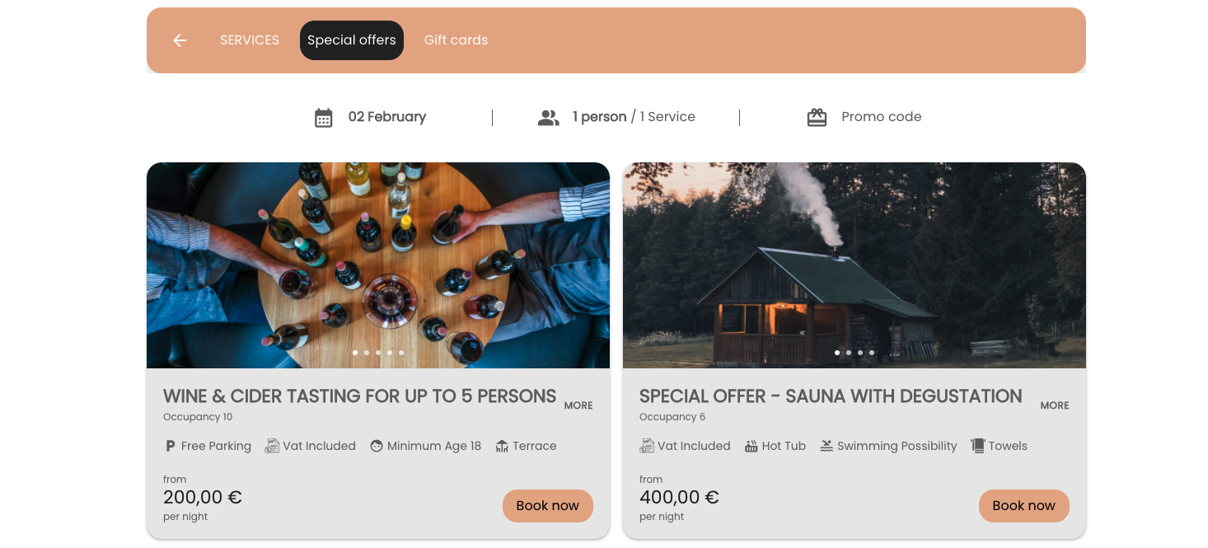Image resolution: width=1208 pixels, height=548 pixels.
Task: Select second carousel dot on wine image
Action: (367, 353)
